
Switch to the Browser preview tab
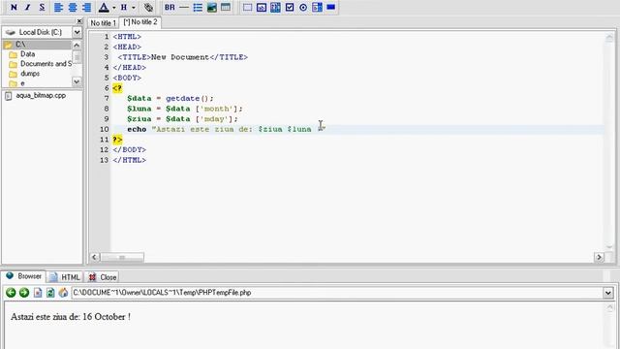pos(24,276)
